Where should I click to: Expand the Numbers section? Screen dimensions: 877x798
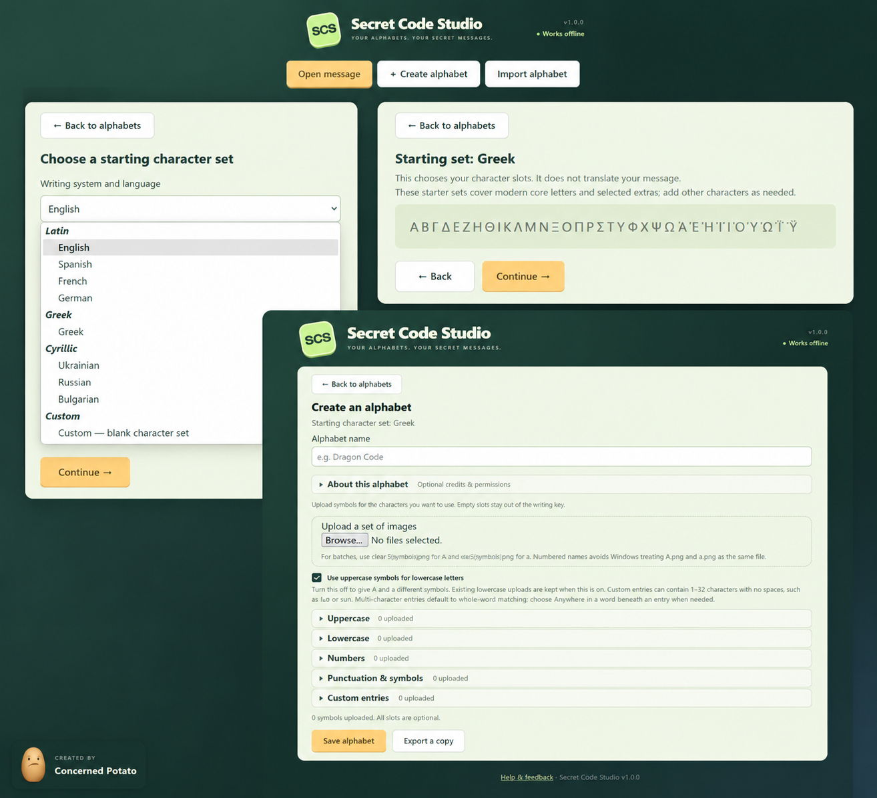[x=561, y=658]
